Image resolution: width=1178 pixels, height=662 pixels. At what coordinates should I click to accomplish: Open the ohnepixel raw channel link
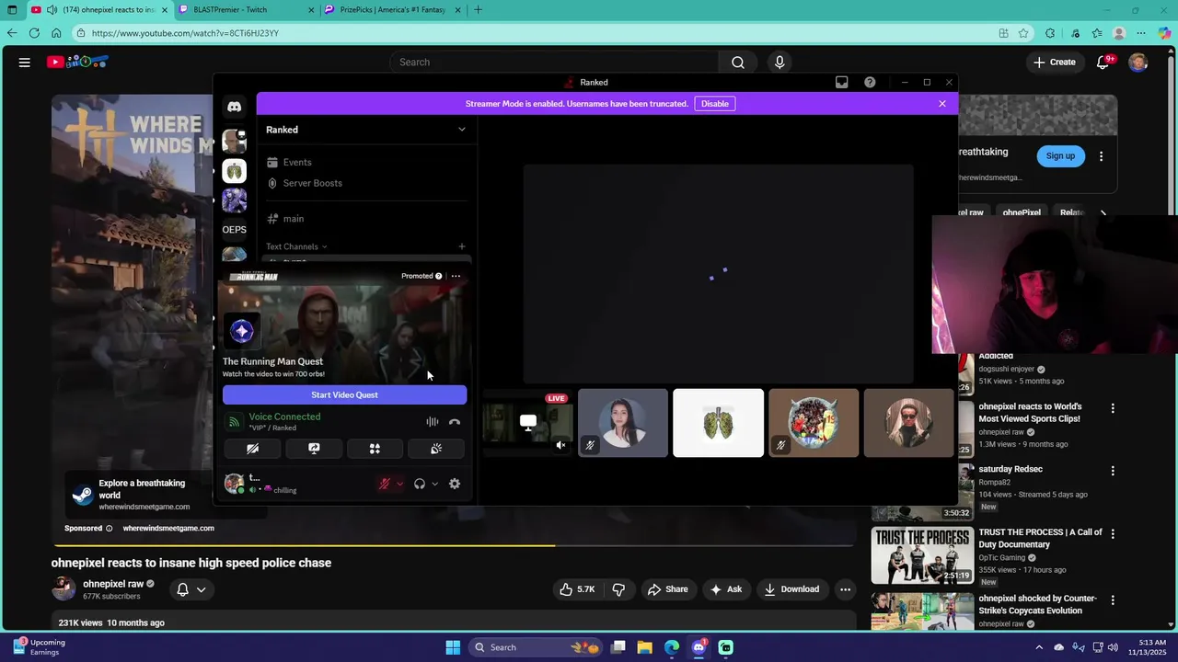(113, 584)
